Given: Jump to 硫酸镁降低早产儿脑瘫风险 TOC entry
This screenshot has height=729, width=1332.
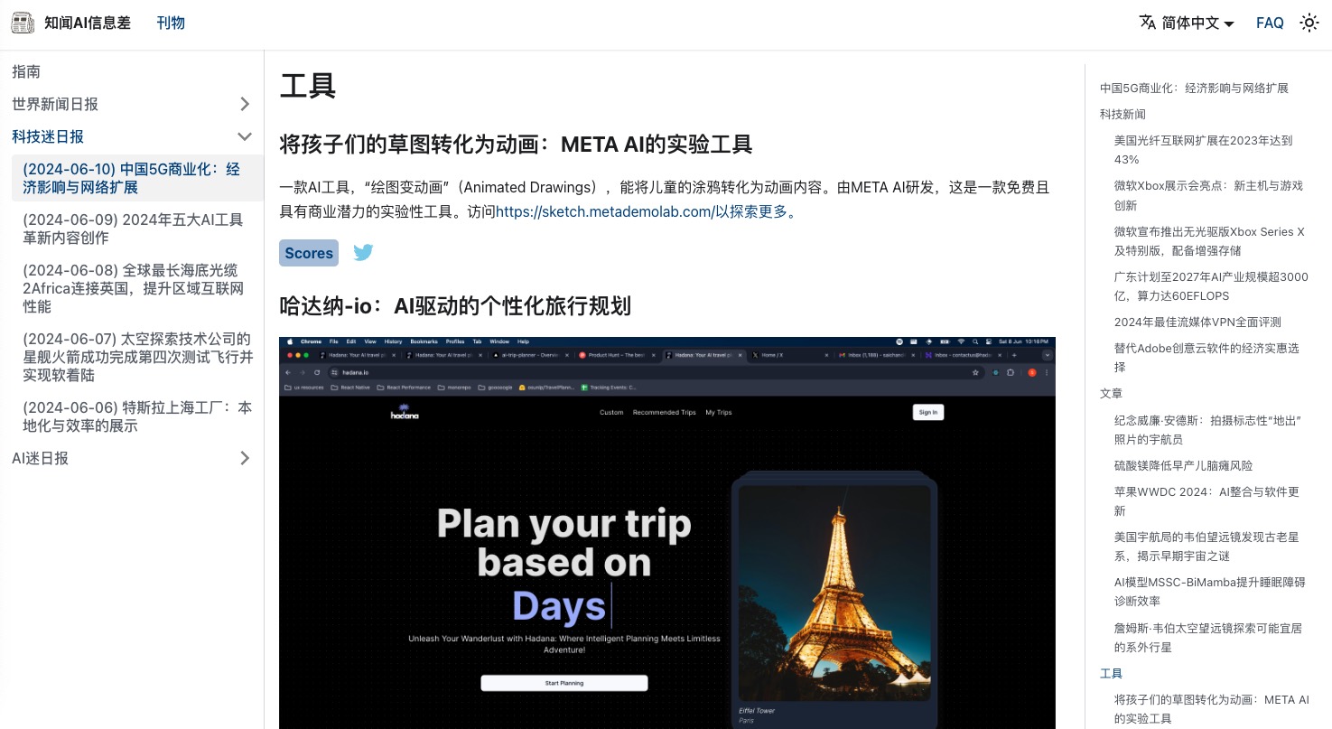Looking at the screenshot, I should (1184, 465).
